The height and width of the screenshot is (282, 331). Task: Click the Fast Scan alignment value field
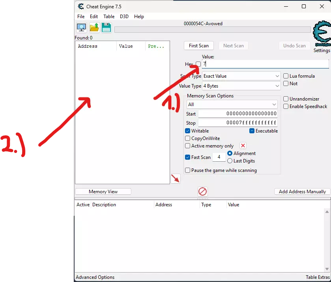[219, 157]
